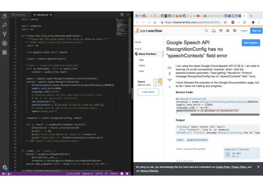
Task: Open Stack Overflow search magnifier
Action: 207,31
